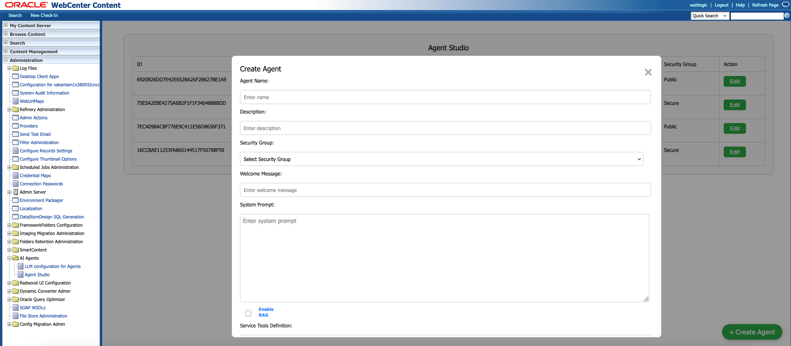The image size is (791, 346).
Task: Click Edit for agent 16CCBAE11253FA860144517F50788F59
Action: [734, 152]
